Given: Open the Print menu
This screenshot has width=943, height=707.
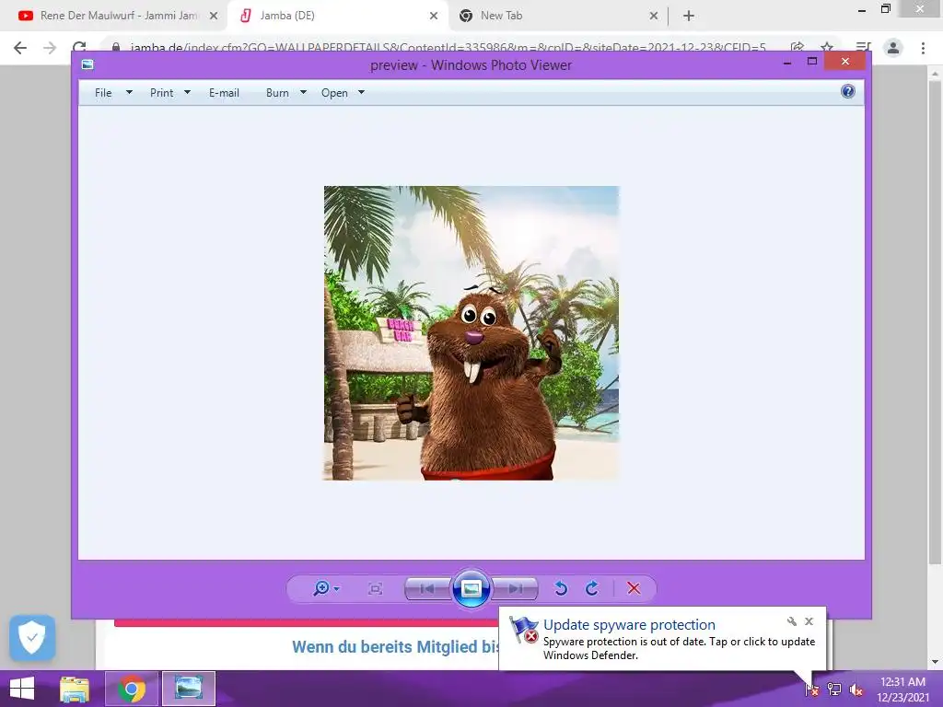Looking at the screenshot, I should point(161,93).
